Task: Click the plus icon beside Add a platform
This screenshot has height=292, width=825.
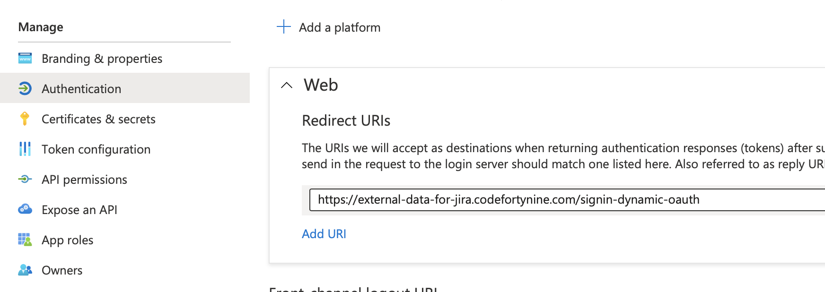Action: (x=283, y=27)
